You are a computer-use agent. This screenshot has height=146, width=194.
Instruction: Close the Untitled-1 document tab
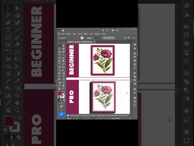tap(95, 42)
